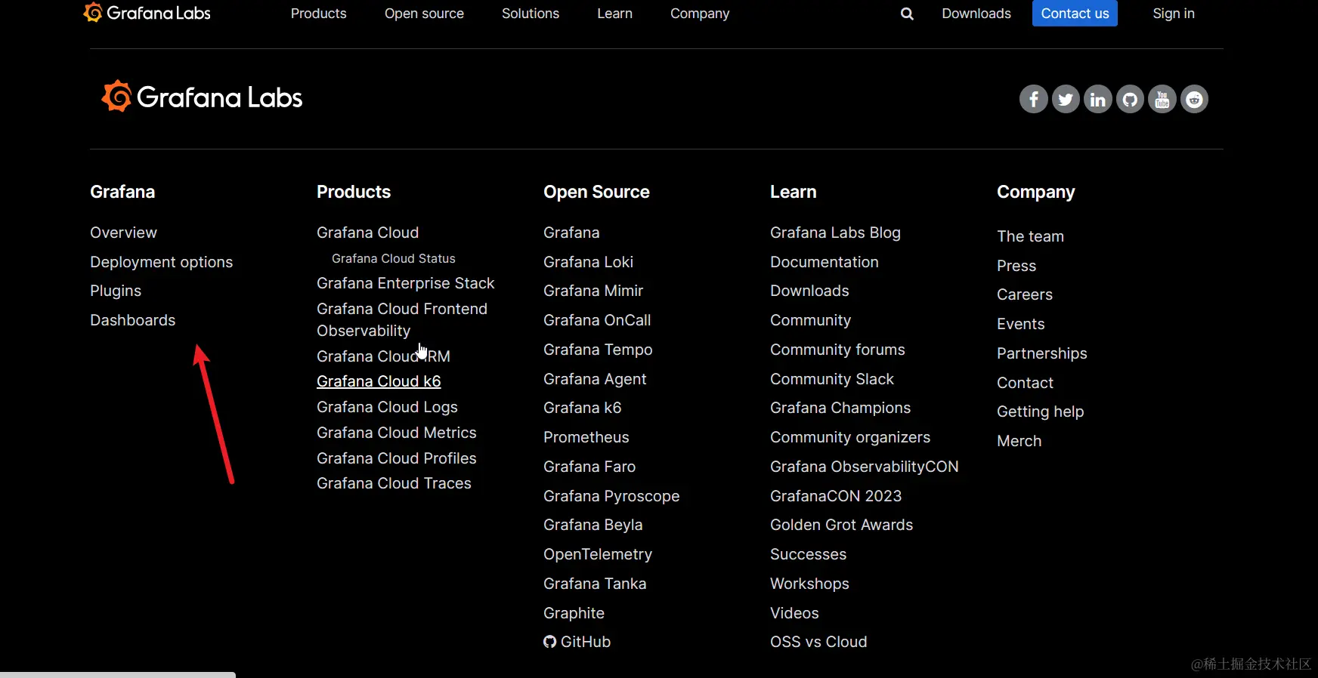Open Grafana Loki link
The width and height of the screenshot is (1318, 678).
pos(588,262)
